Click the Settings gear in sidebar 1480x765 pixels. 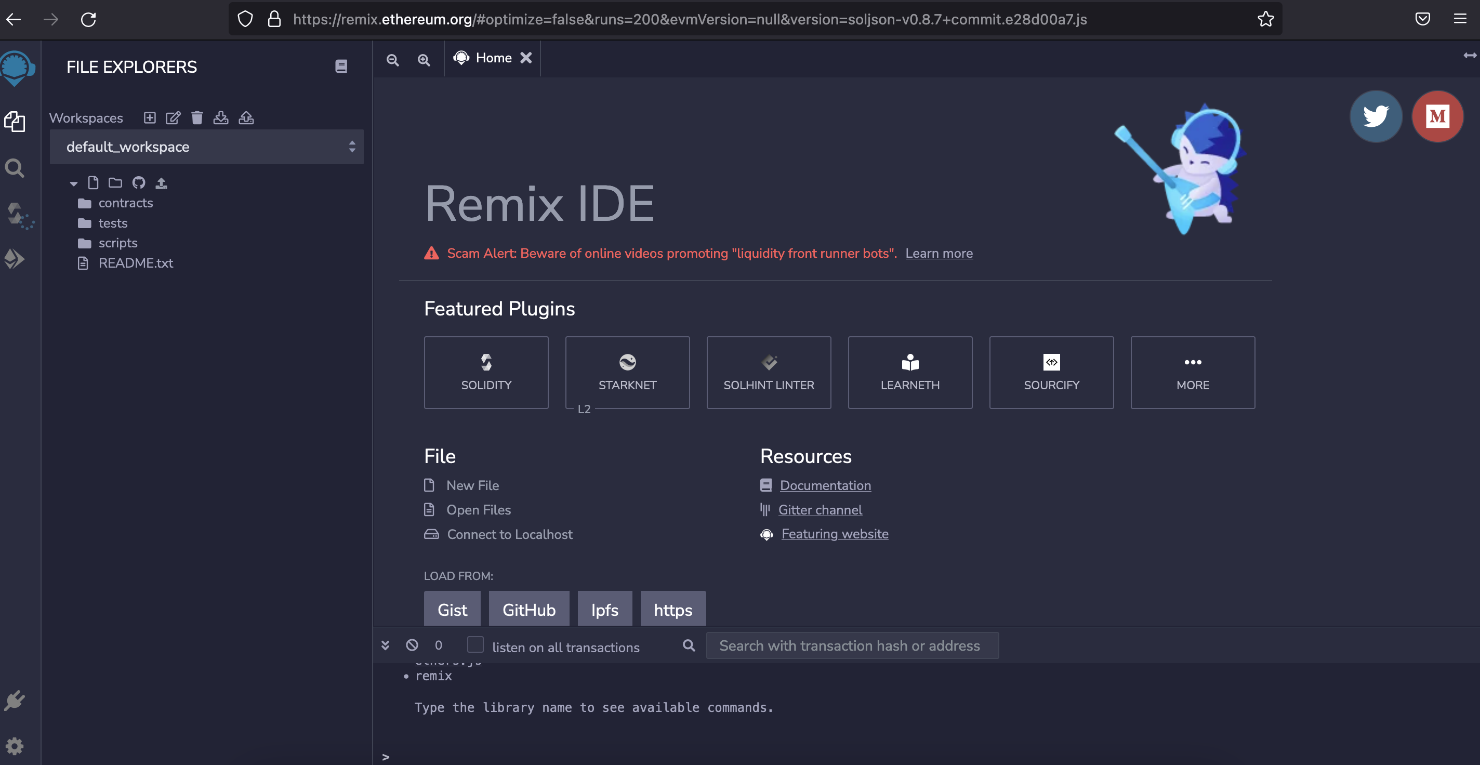click(x=15, y=746)
